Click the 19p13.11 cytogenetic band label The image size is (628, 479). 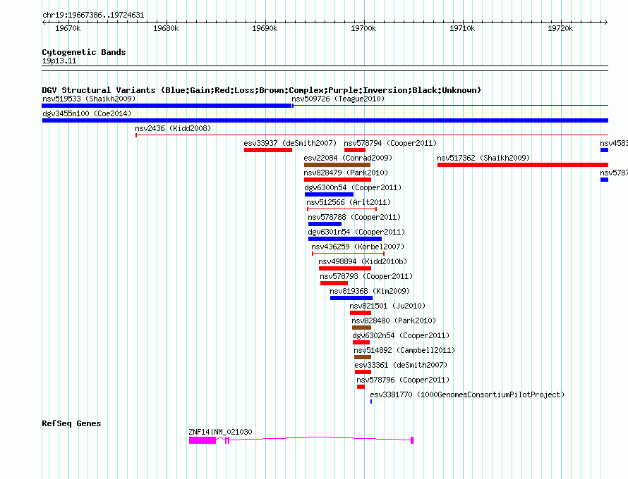[x=59, y=61]
